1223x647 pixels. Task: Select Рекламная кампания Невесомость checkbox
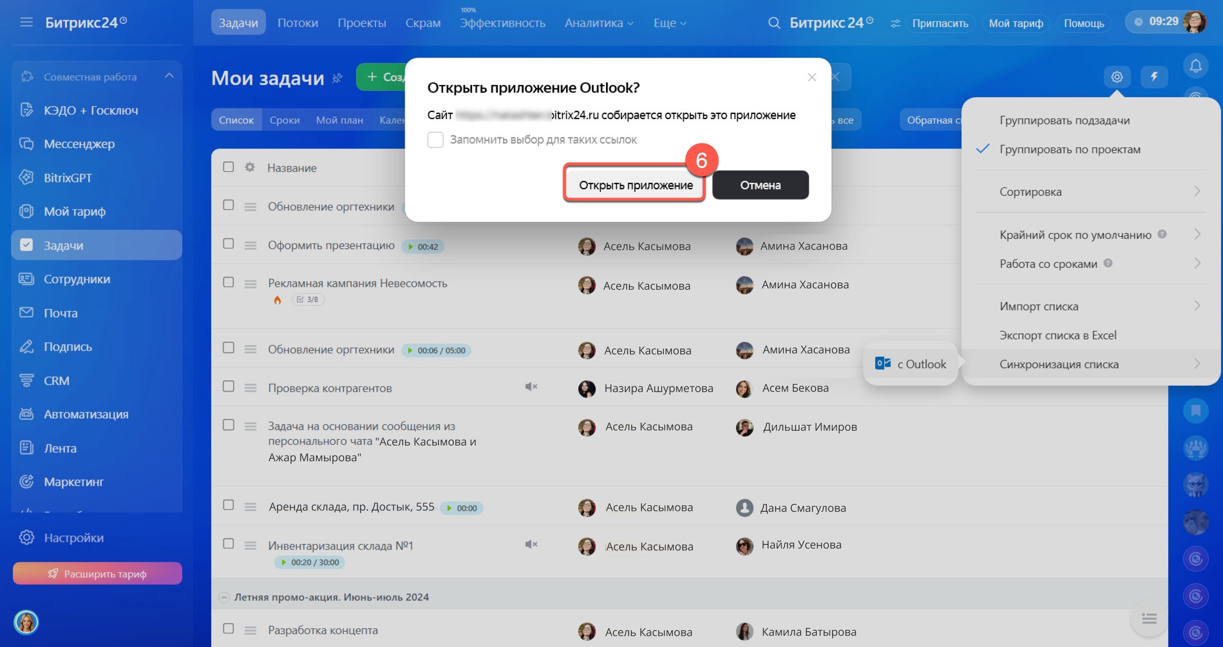pos(228,282)
